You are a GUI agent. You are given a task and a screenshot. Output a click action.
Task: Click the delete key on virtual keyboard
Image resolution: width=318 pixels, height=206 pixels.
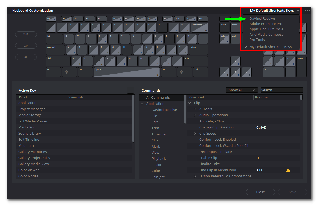pyautogui.click(x=224, y=39)
